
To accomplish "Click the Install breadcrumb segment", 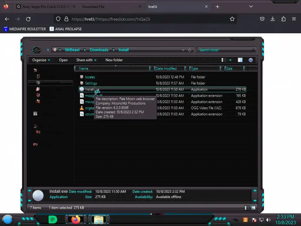I will [x=123, y=50].
